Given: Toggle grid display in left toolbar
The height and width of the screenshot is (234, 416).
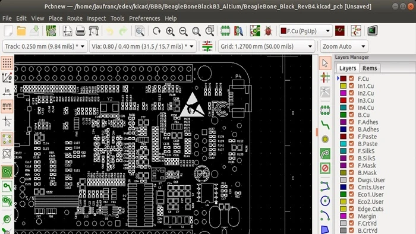Looking at the screenshot, I should [7, 63].
